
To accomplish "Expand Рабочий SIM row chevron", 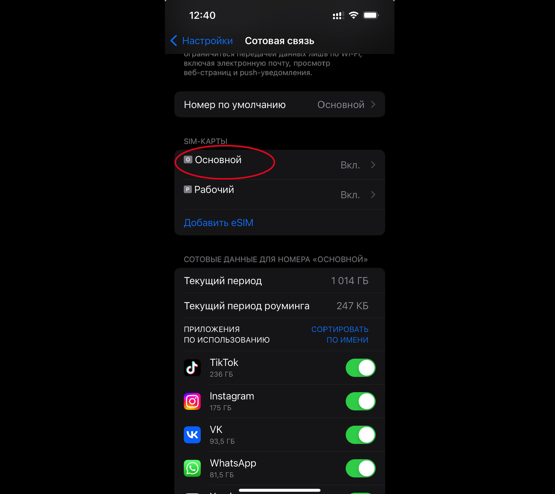I will [373, 195].
